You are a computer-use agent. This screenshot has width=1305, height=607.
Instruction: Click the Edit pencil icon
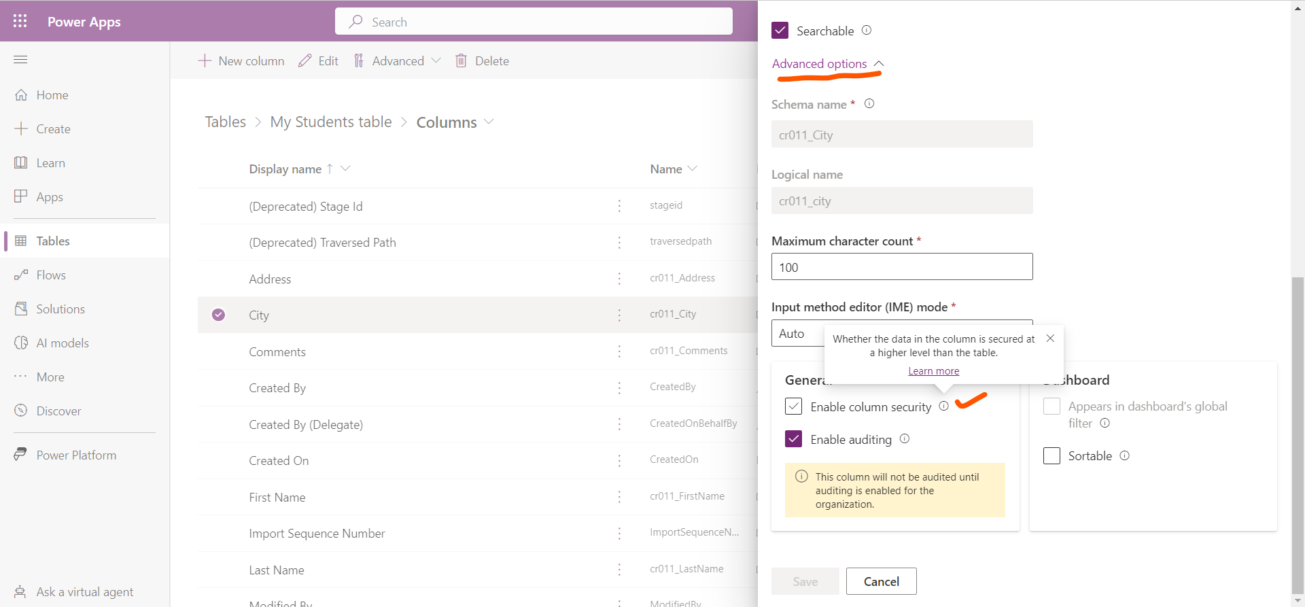[305, 61]
